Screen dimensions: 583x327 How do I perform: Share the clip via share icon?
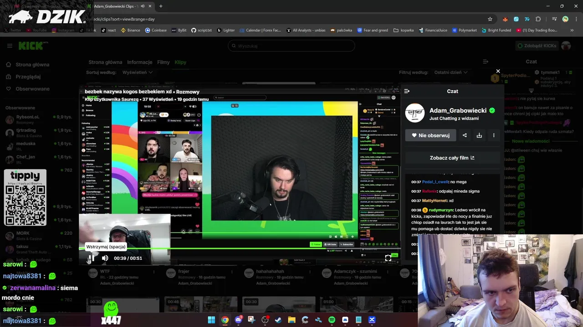click(465, 135)
